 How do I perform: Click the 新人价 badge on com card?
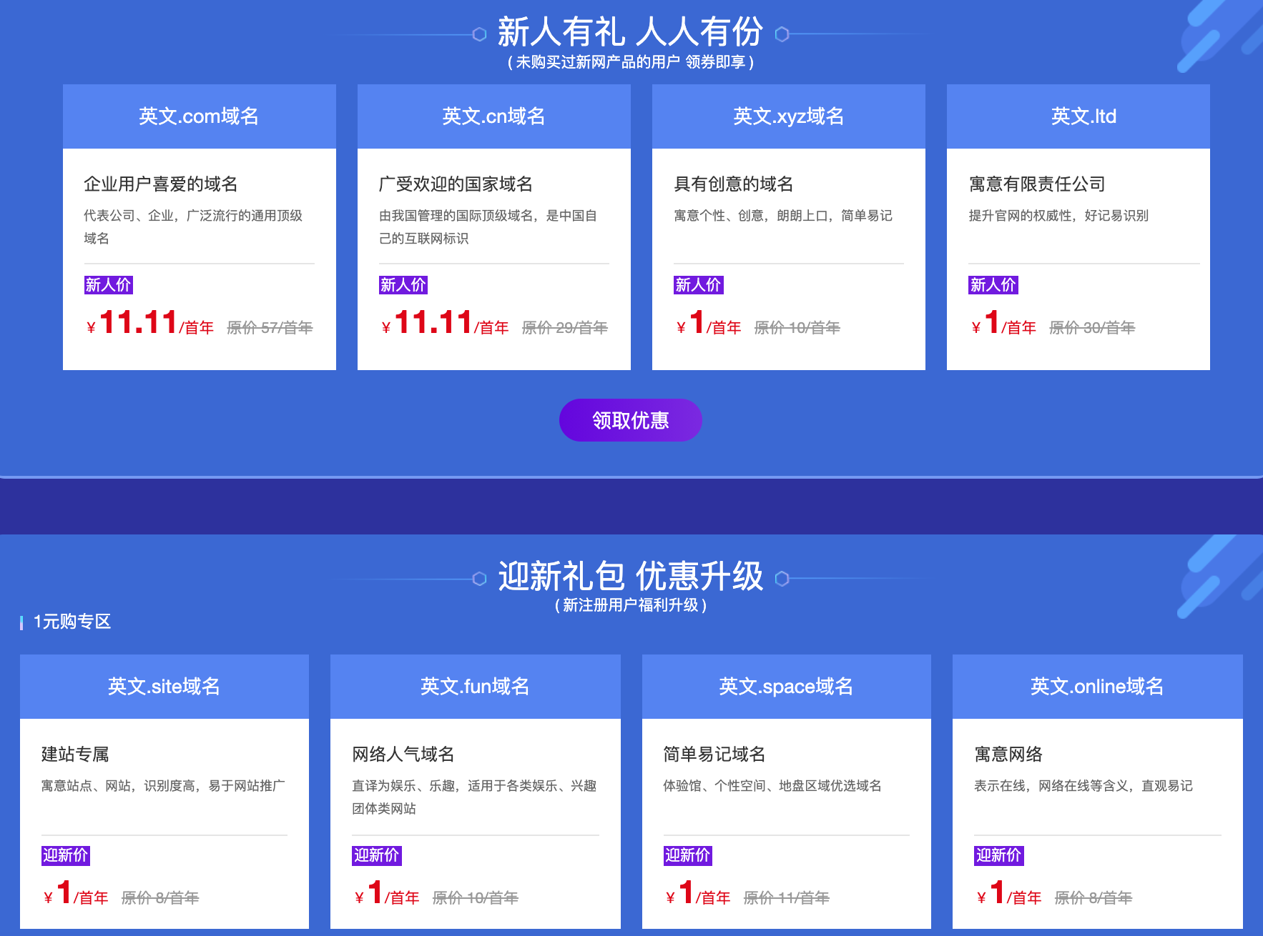point(108,284)
